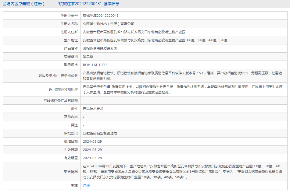
Task: Click registration number 皖械注准20242220043 in the table
Action: (x=101, y=16)
